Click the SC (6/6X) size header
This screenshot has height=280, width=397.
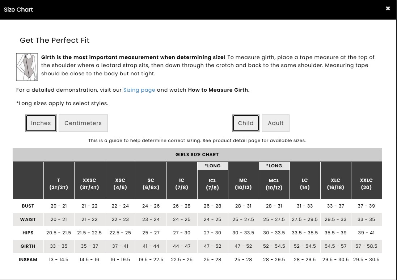(x=151, y=184)
